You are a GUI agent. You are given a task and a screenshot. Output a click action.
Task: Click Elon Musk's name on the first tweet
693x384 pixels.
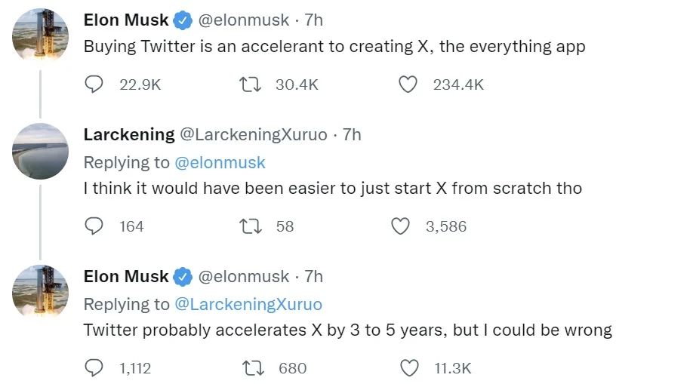[126, 20]
